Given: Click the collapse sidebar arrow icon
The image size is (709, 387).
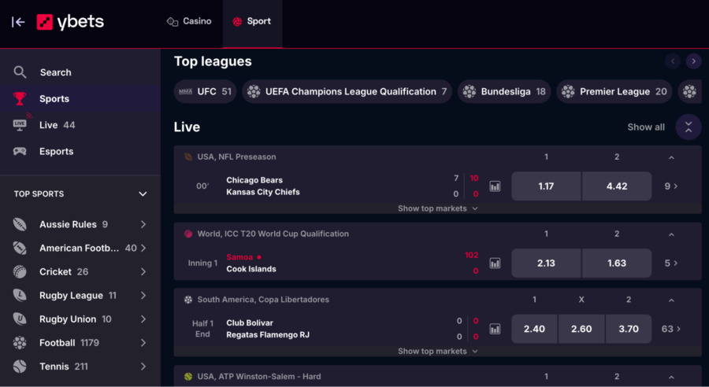Looking at the screenshot, I should 18,22.
